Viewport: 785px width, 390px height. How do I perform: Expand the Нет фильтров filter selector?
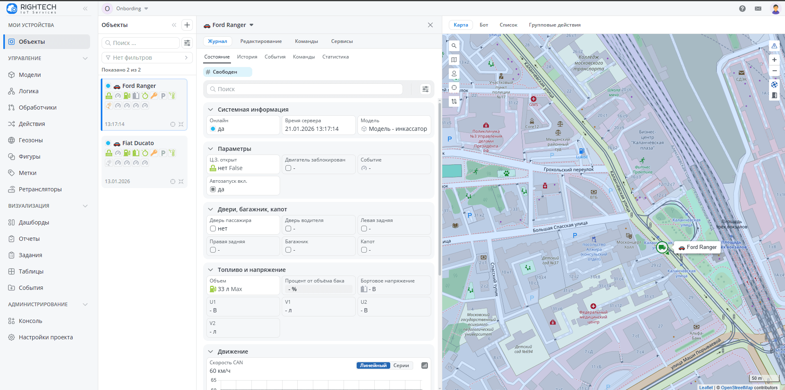(147, 58)
